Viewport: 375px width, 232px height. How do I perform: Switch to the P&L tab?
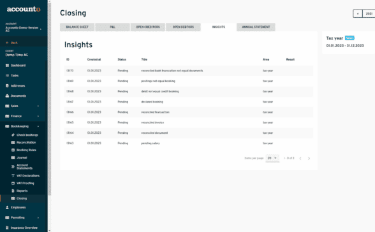(112, 27)
